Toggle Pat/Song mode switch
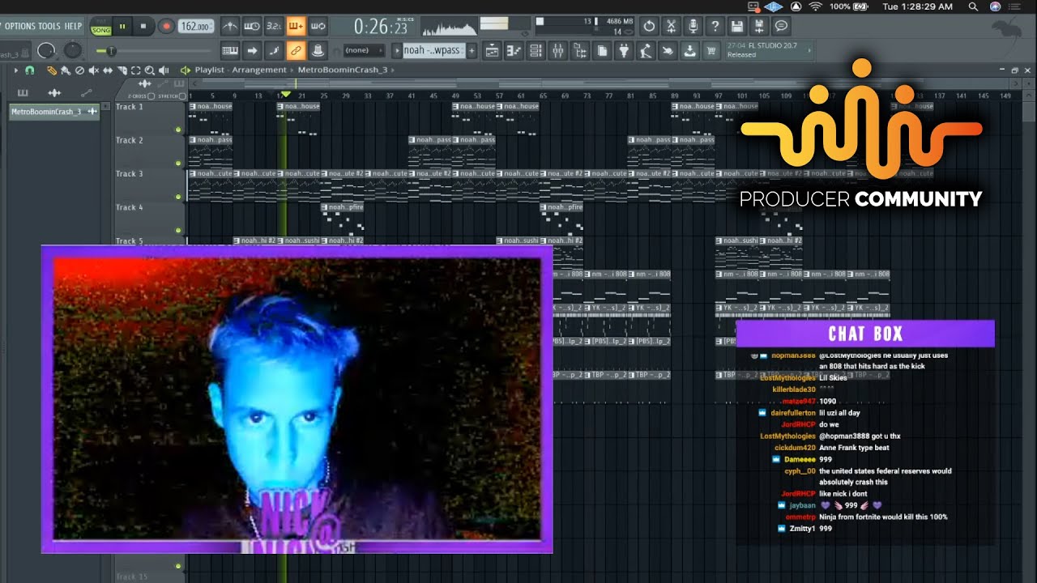1037x583 pixels. coord(101,26)
